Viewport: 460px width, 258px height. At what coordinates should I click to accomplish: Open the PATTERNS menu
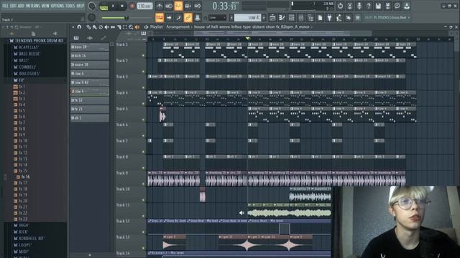point(32,6)
